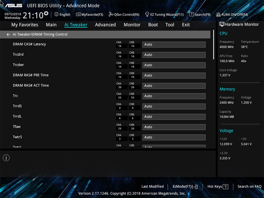
Task: Click the +3.3V 3.335 V reading
Action: (x=225, y=158)
